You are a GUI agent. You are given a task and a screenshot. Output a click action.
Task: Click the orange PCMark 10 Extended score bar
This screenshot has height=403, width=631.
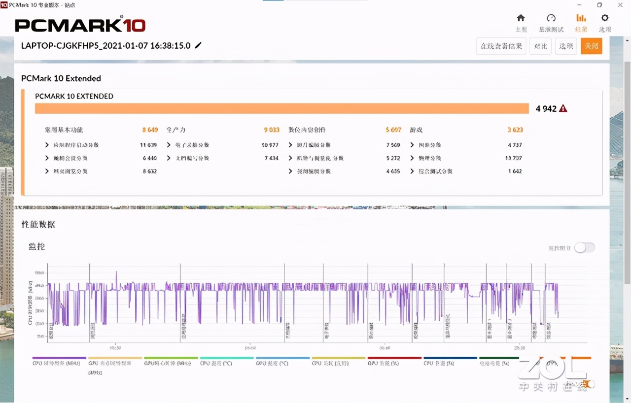pos(282,108)
